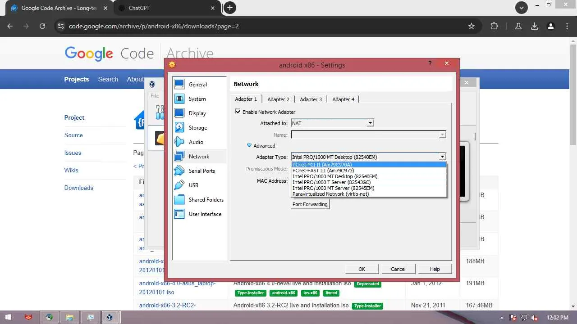
Task: Click the OK button in Settings
Action: [362, 269]
